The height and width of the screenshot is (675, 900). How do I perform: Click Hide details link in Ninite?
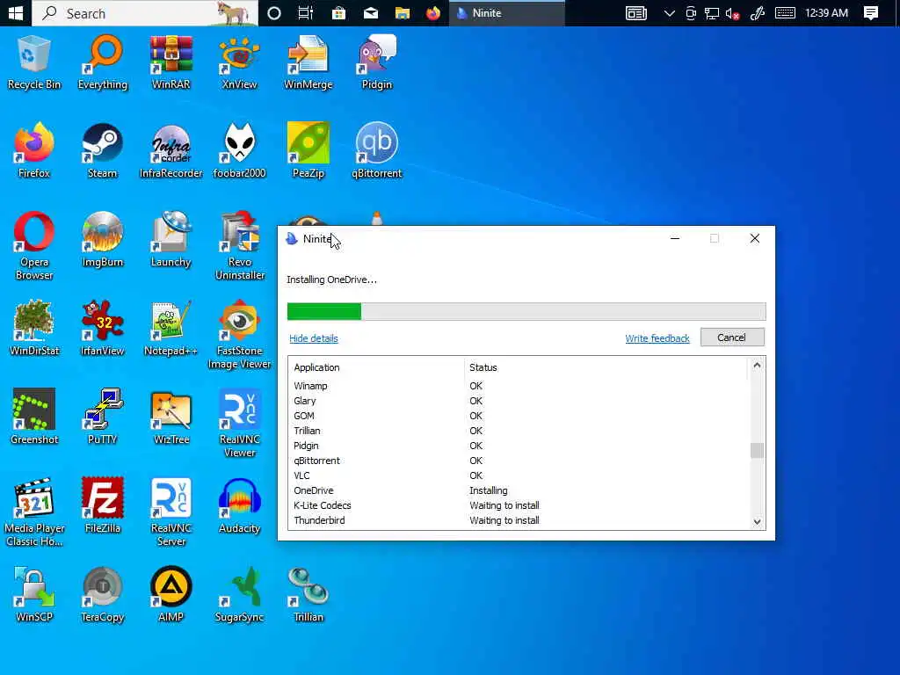314,338
